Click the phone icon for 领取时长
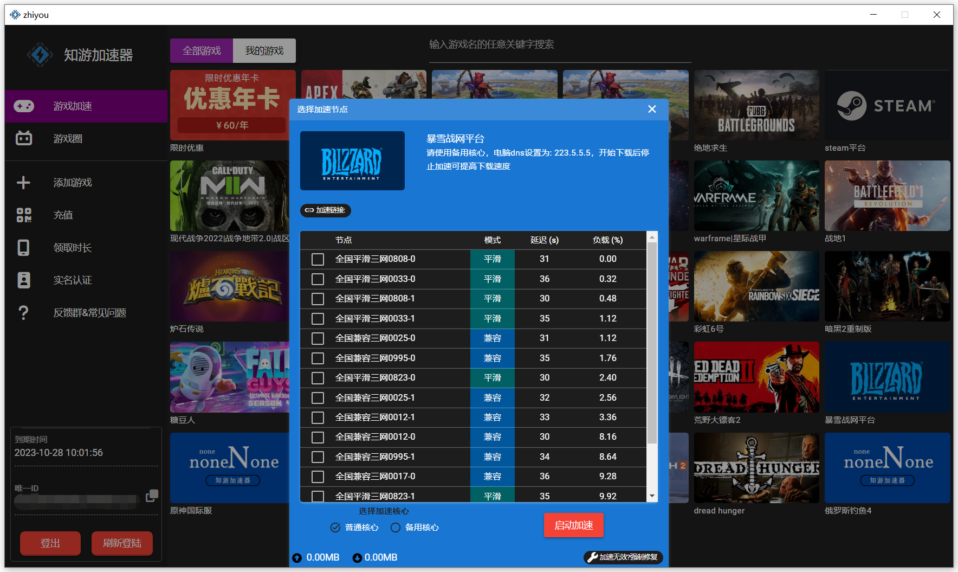This screenshot has height=572, width=958. 23,248
